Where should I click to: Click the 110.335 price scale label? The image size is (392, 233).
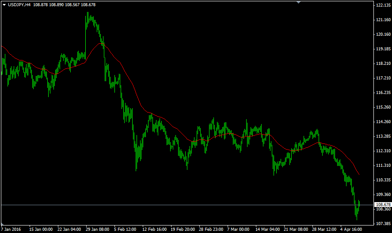(383, 180)
